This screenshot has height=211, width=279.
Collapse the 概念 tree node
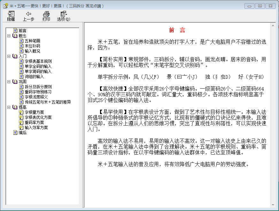(x=9, y=36)
